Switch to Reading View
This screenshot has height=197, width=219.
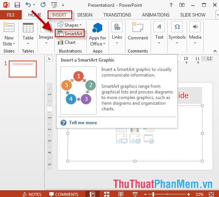(x=121, y=194)
